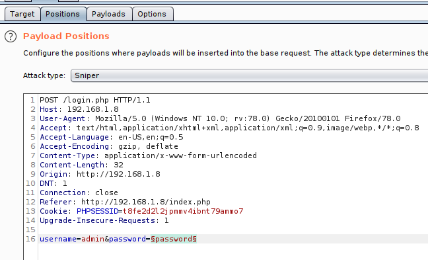Screen dimensions: 428x260
Task: Select the Positions tab
Action: [x=63, y=14]
